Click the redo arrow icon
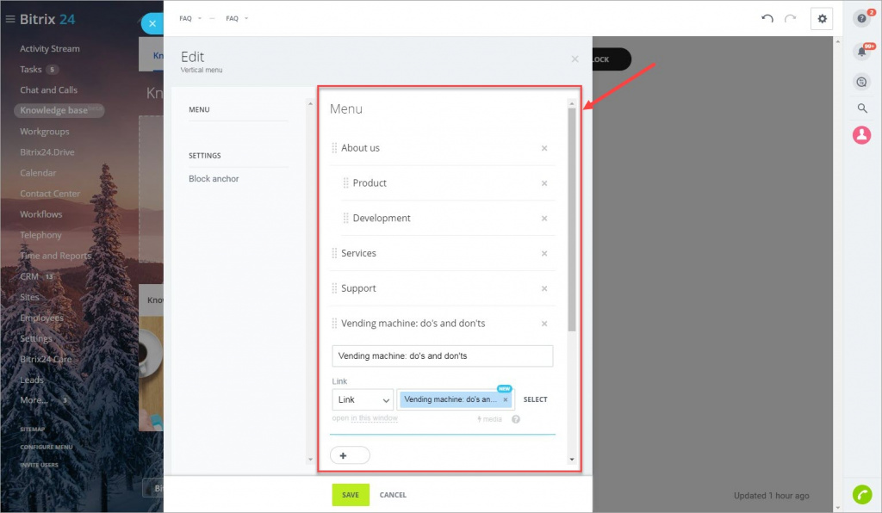 tap(791, 19)
